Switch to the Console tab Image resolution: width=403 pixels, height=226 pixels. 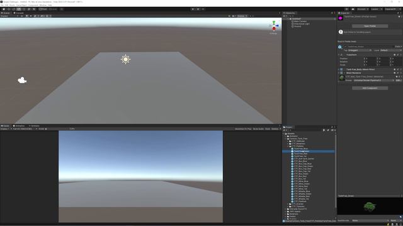pos(18,13)
